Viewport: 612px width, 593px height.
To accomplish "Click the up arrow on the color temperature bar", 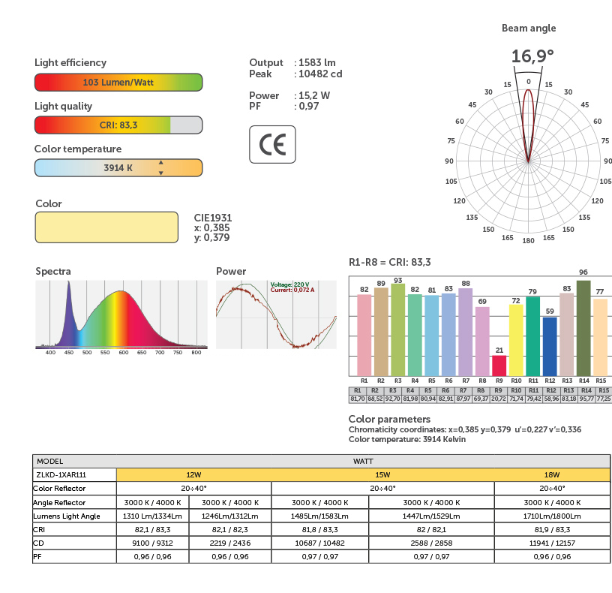I will pos(160,162).
